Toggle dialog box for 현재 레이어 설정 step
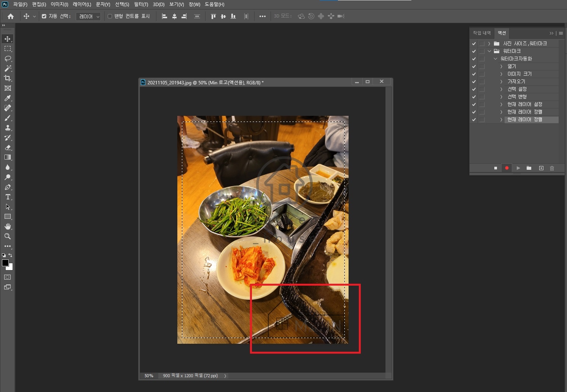Viewport: 567px width, 392px height. [x=482, y=104]
